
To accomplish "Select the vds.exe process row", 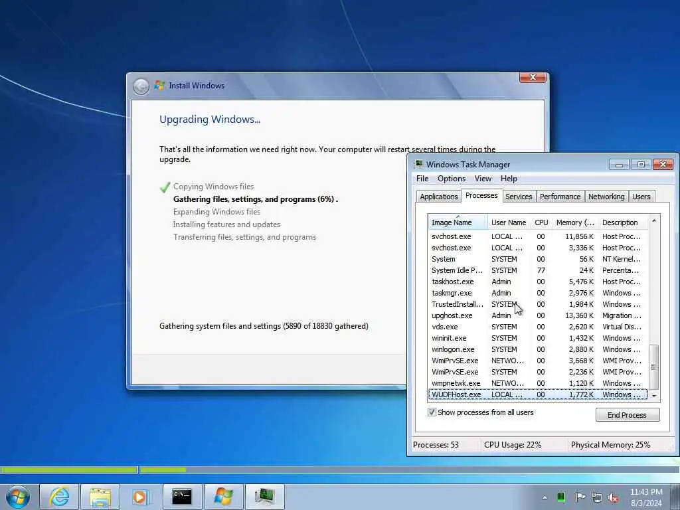I will 537,327.
